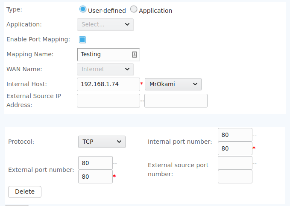Click the External source port number start field

tap(234, 163)
